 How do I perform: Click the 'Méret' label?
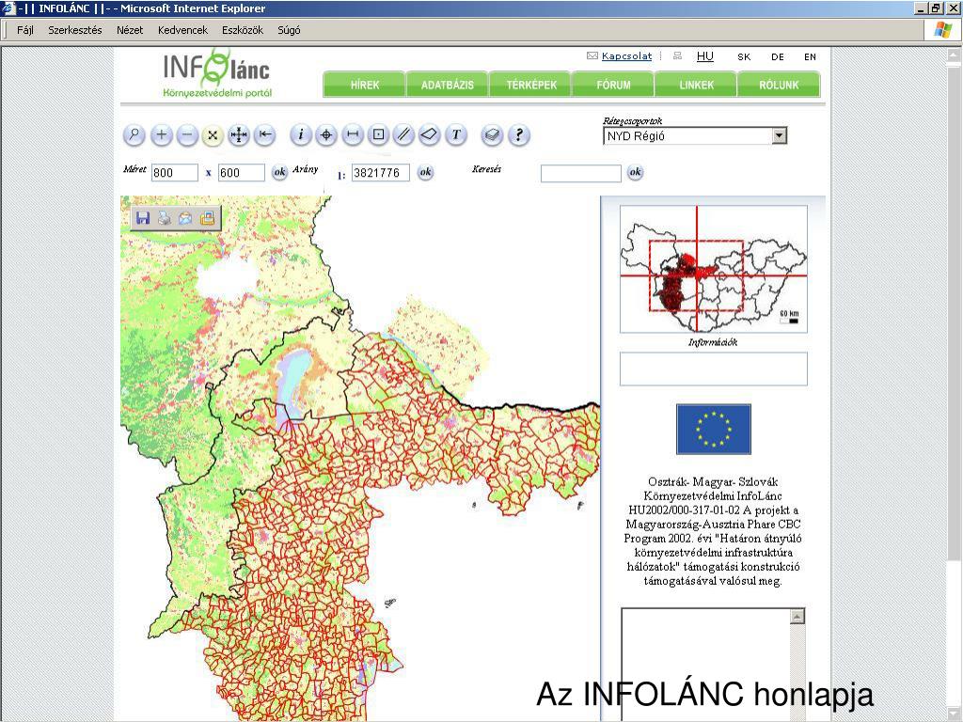(x=134, y=169)
